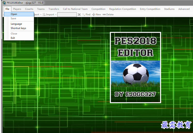Open the Stadiums tab

[169, 9]
